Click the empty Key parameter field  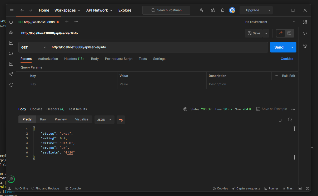tap(73, 84)
